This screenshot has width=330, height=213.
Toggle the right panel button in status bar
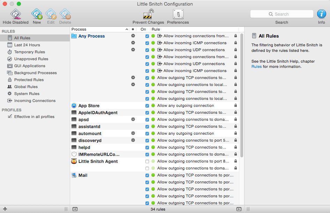[x=239, y=209]
